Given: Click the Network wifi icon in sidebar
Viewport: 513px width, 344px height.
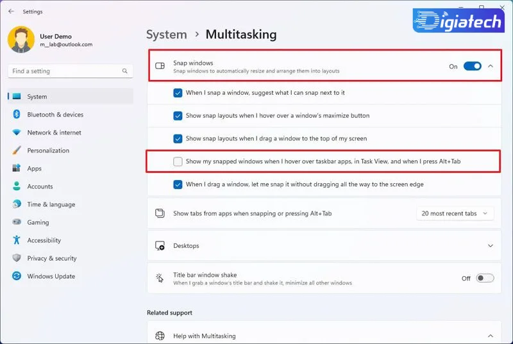Looking at the screenshot, I should (x=17, y=133).
